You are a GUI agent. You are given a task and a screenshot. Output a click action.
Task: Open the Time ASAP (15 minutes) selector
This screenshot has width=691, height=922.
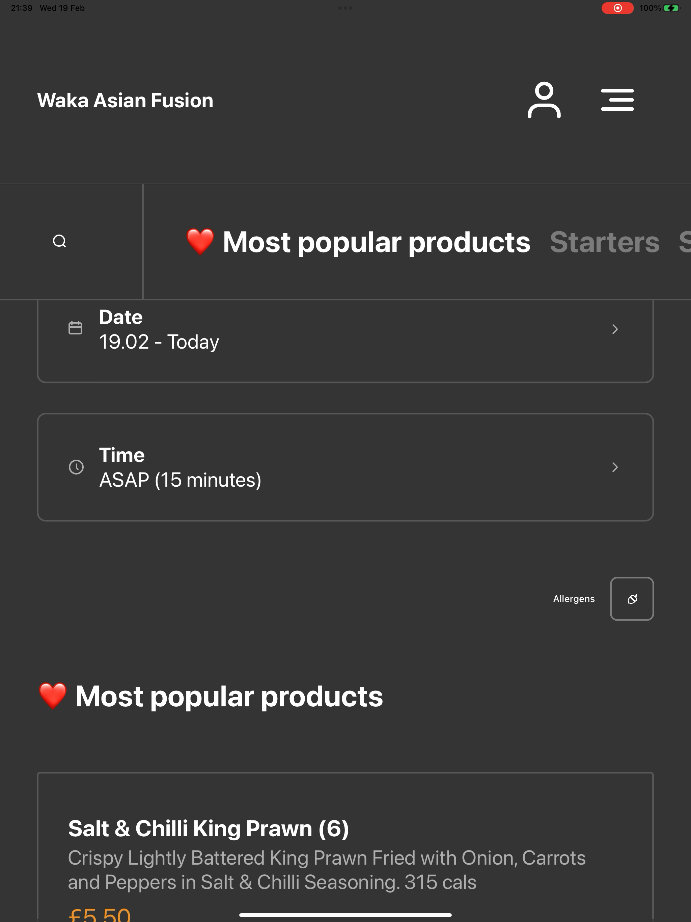pos(345,467)
